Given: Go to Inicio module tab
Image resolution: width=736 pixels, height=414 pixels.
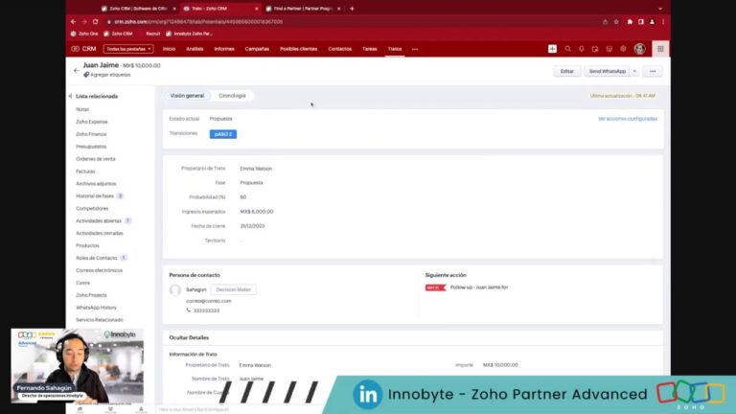Looking at the screenshot, I should click(169, 49).
